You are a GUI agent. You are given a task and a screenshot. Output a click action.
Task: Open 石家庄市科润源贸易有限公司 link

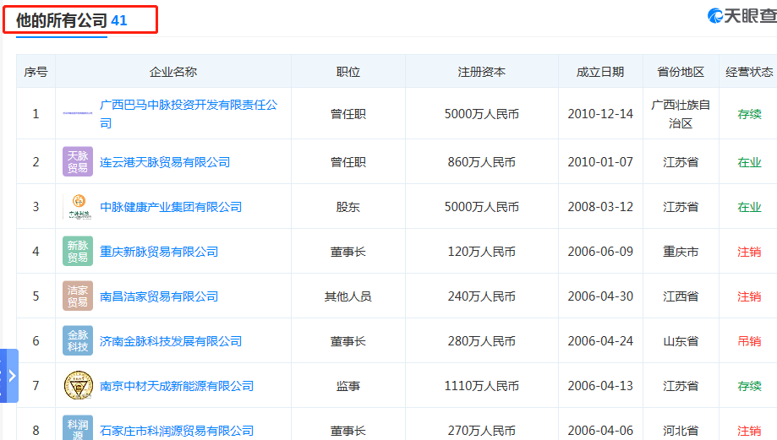coord(177,431)
